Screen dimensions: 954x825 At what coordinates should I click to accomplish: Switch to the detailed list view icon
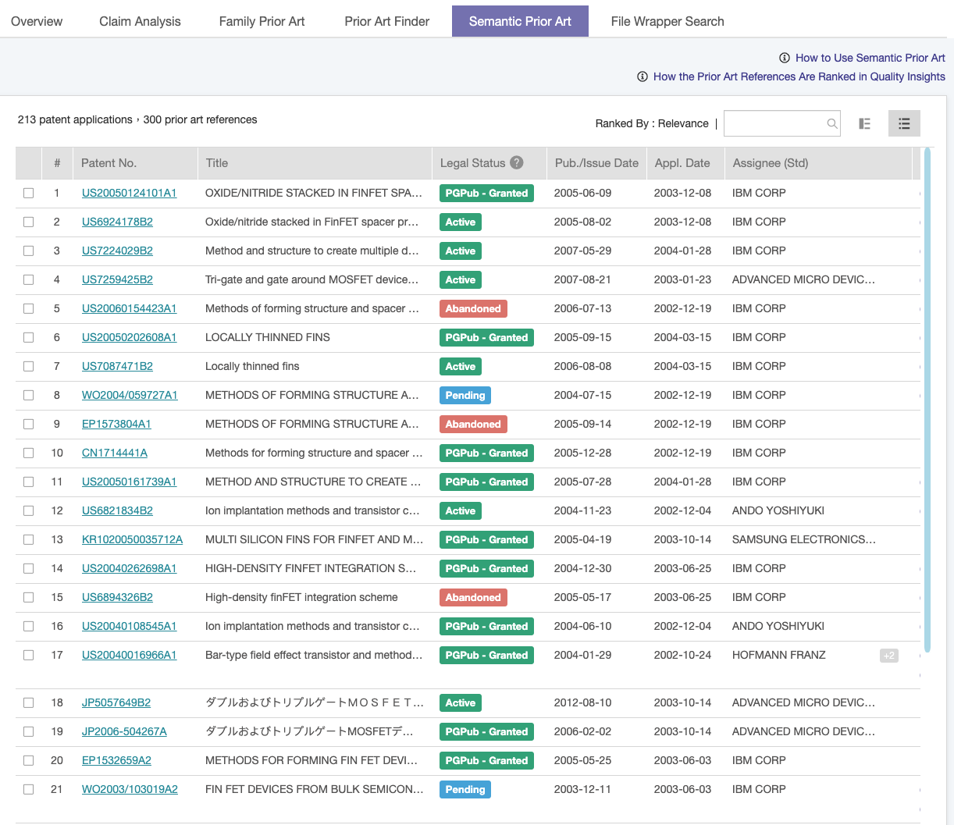click(864, 123)
